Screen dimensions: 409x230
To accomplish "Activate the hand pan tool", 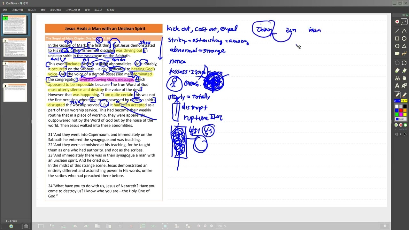I will pyautogui.click(x=404, y=78).
